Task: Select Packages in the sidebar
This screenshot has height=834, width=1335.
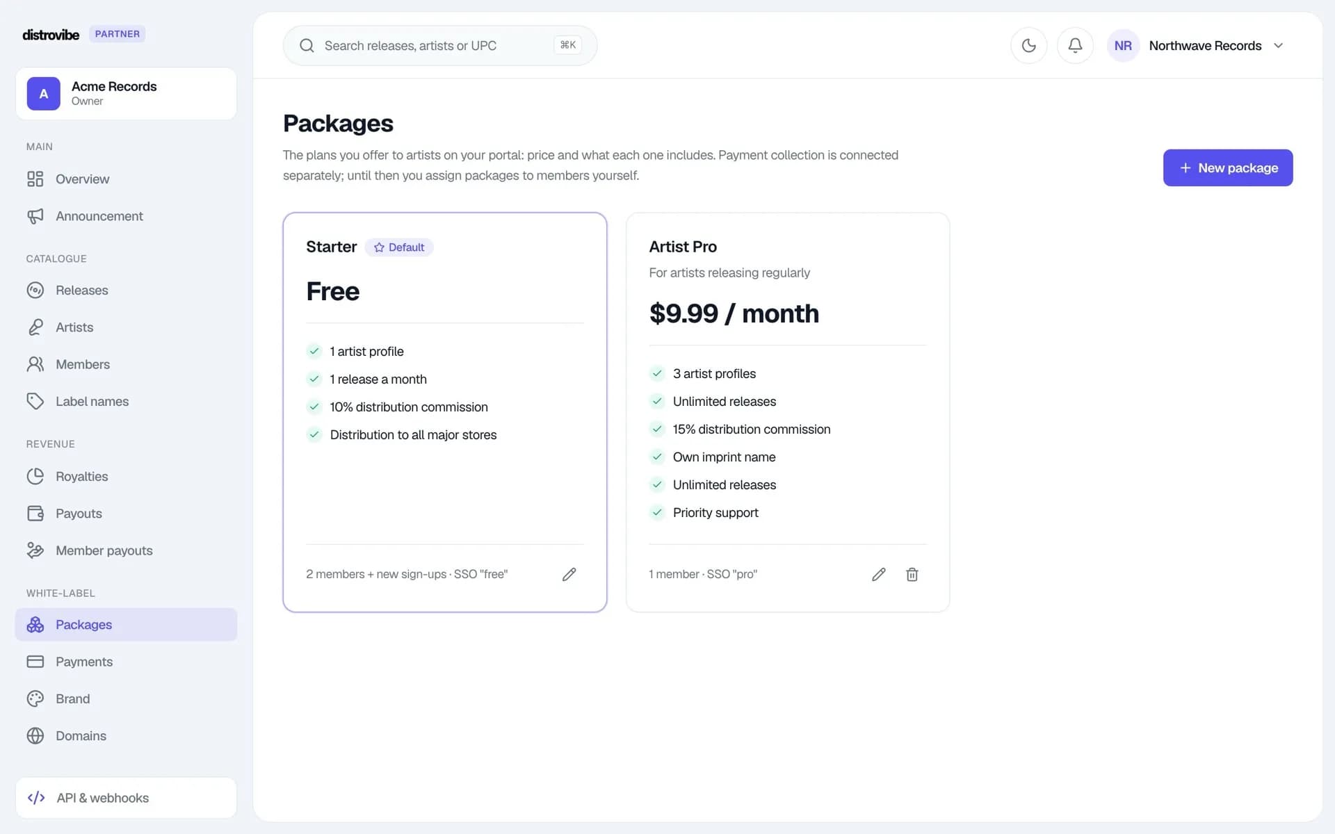Action: (126, 625)
